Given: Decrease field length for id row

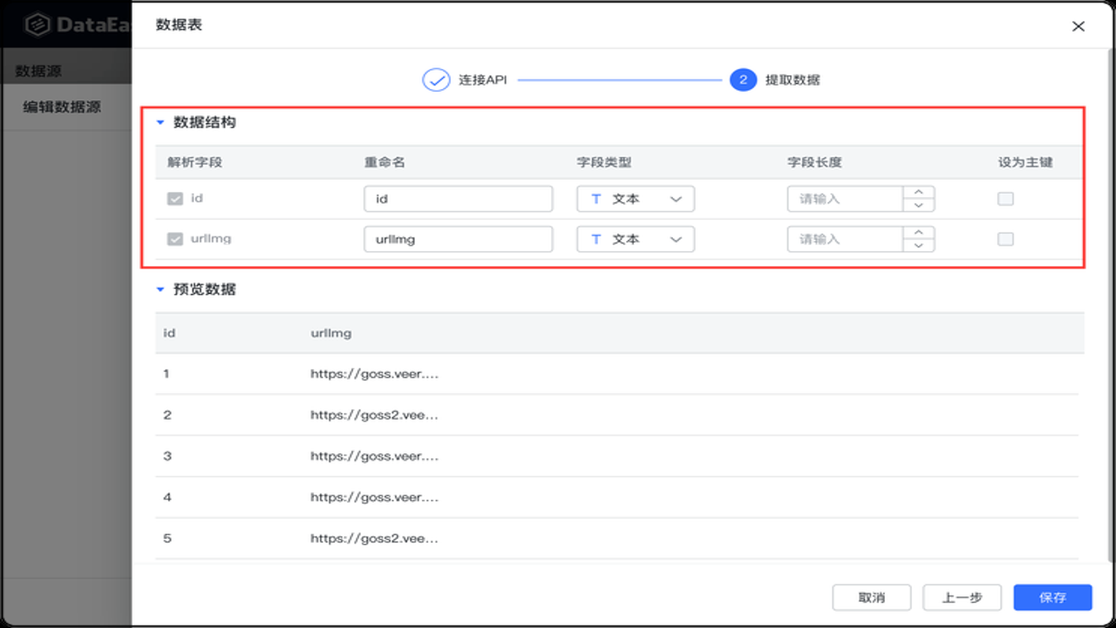Looking at the screenshot, I should point(918,206).
